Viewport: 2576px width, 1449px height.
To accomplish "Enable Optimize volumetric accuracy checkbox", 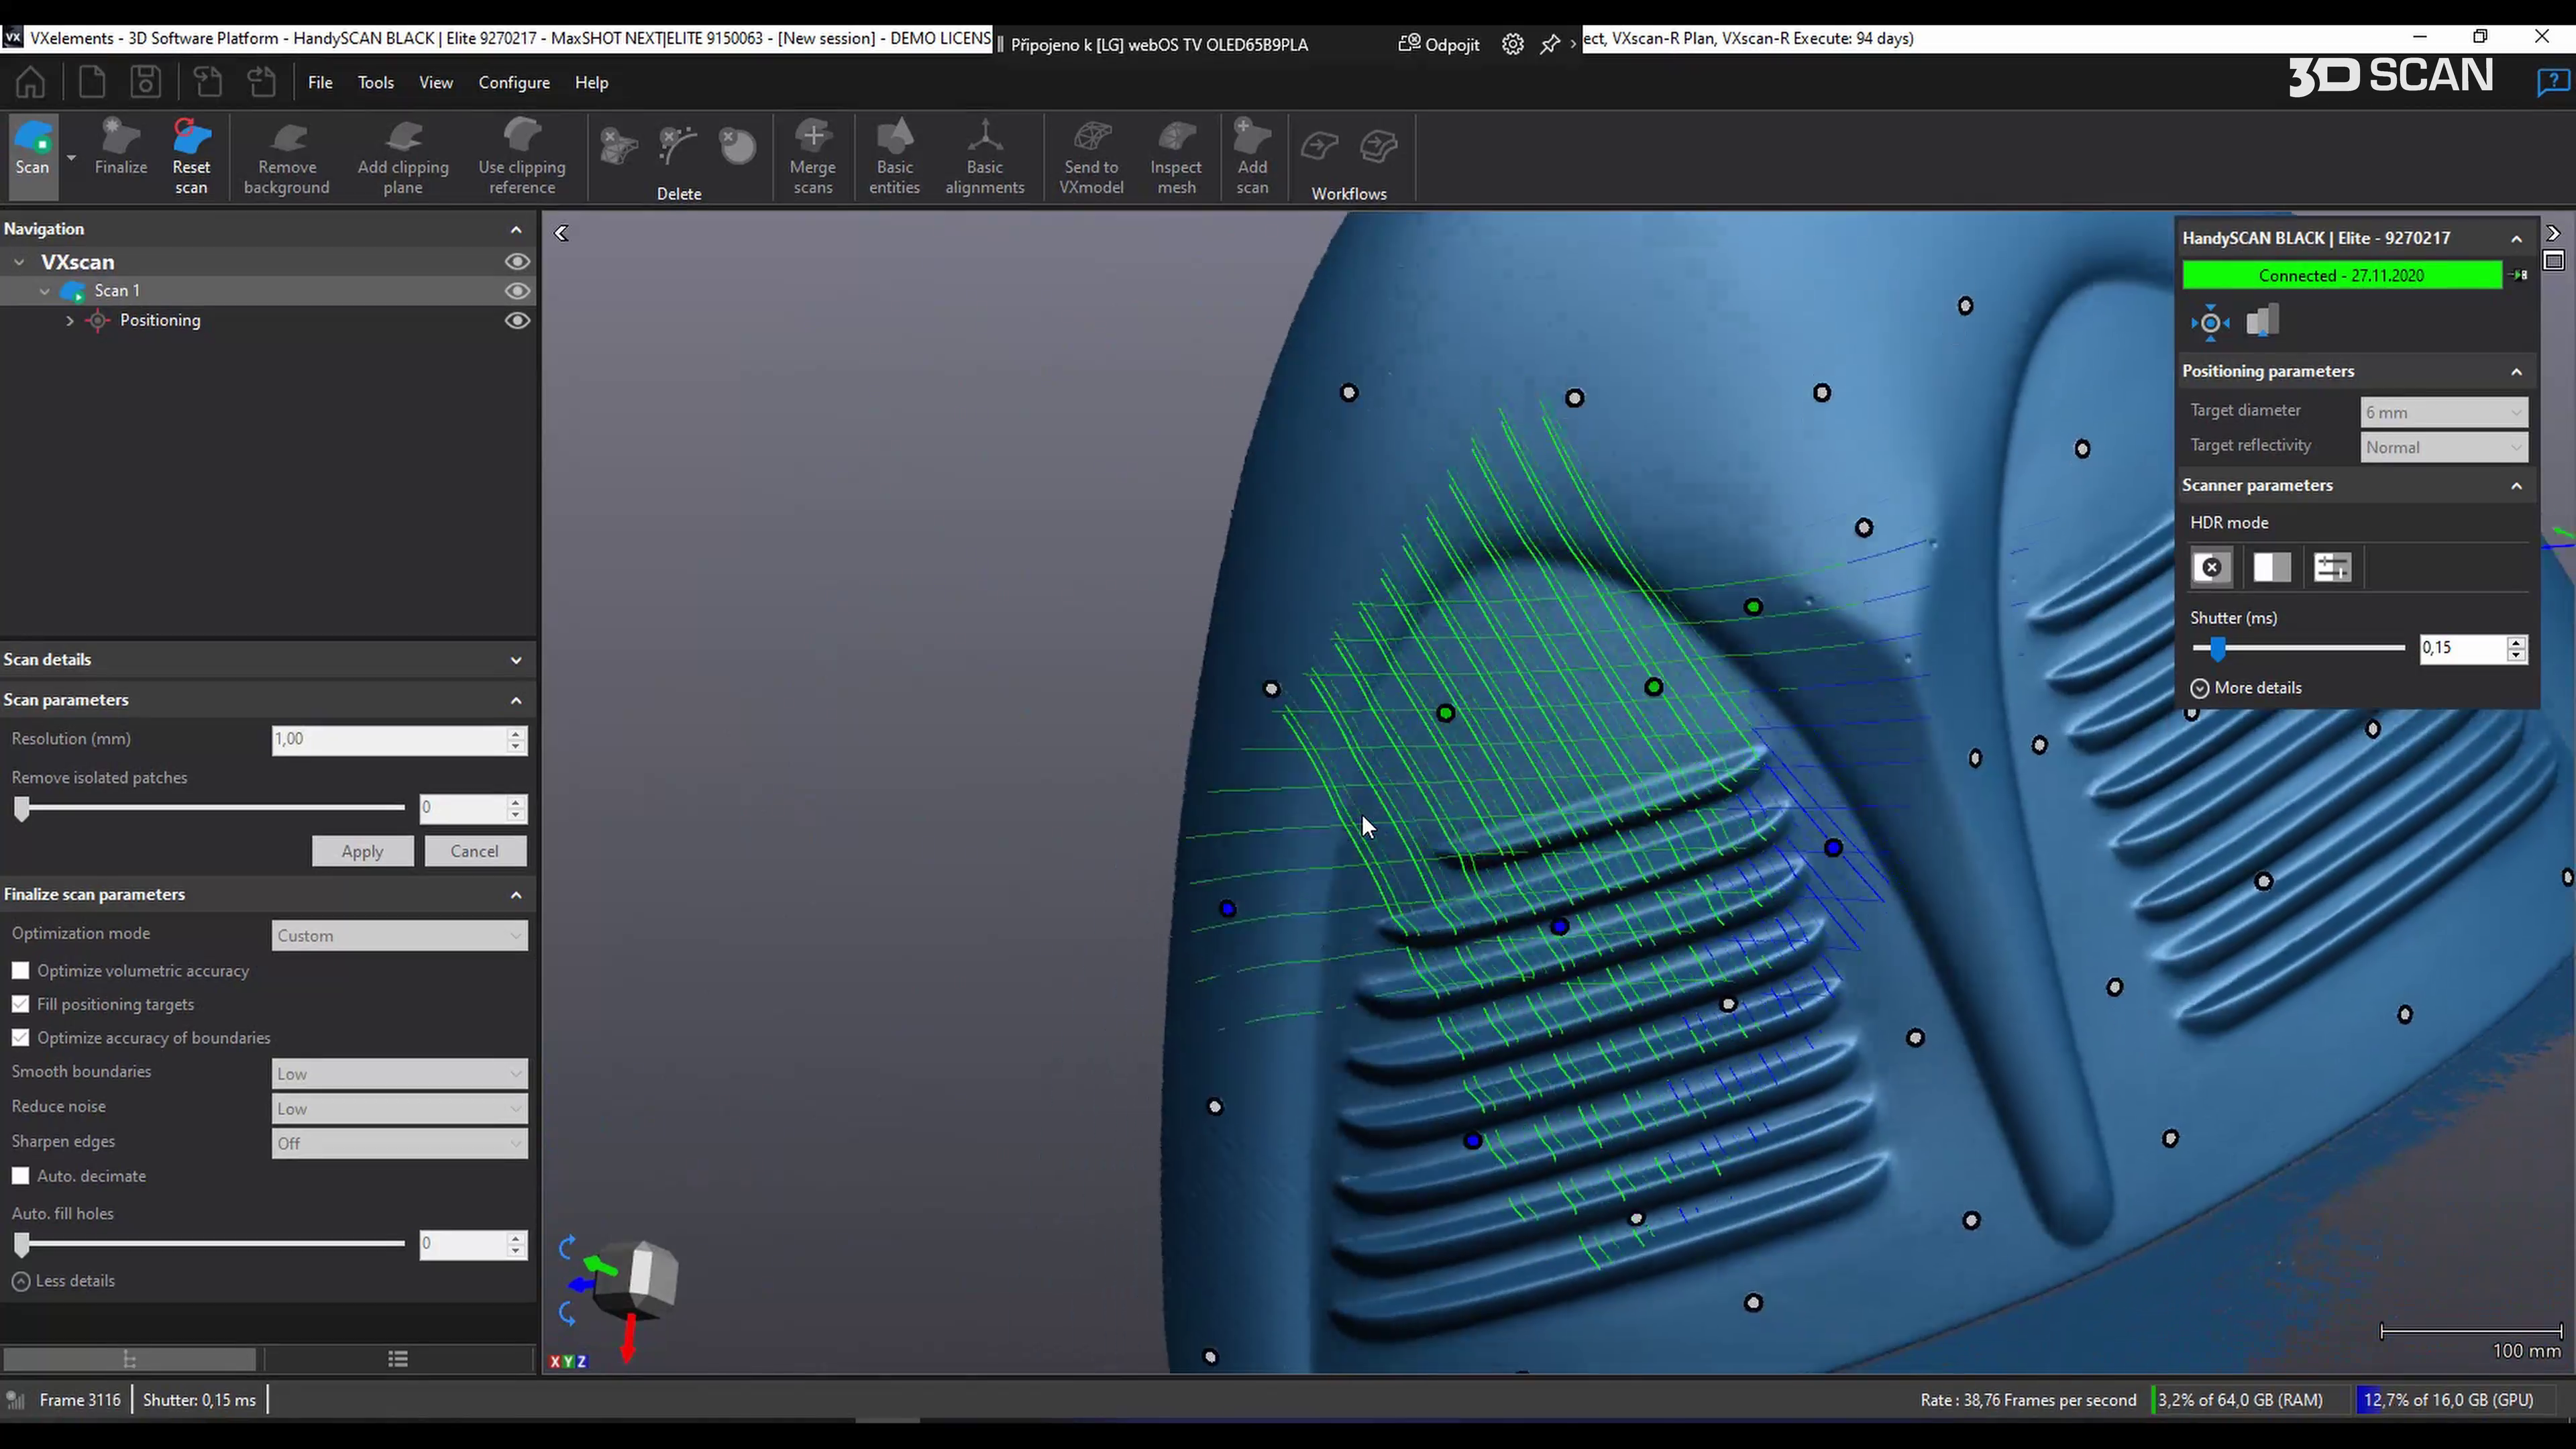I will [21, 971].
